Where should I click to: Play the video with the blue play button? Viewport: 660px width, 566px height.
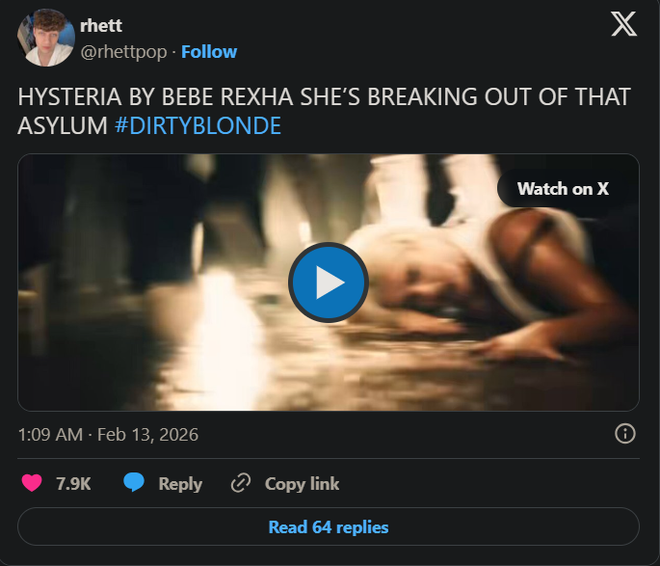click(329, 283)
